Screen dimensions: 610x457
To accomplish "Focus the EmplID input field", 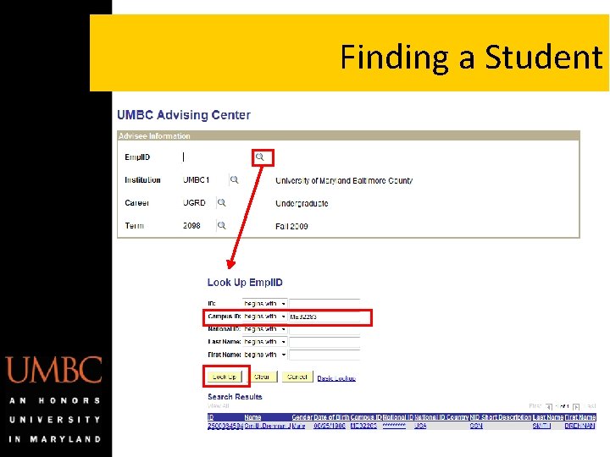I will (x=216, y=157).
